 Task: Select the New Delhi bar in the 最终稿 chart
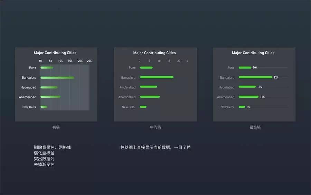tap(242, 107)
